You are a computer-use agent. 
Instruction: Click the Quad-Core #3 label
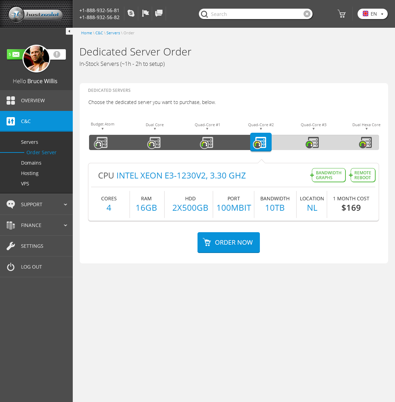[x=314, y=125]
